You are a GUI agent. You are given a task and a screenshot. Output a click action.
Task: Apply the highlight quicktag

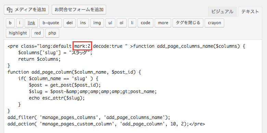coord(18,33)
